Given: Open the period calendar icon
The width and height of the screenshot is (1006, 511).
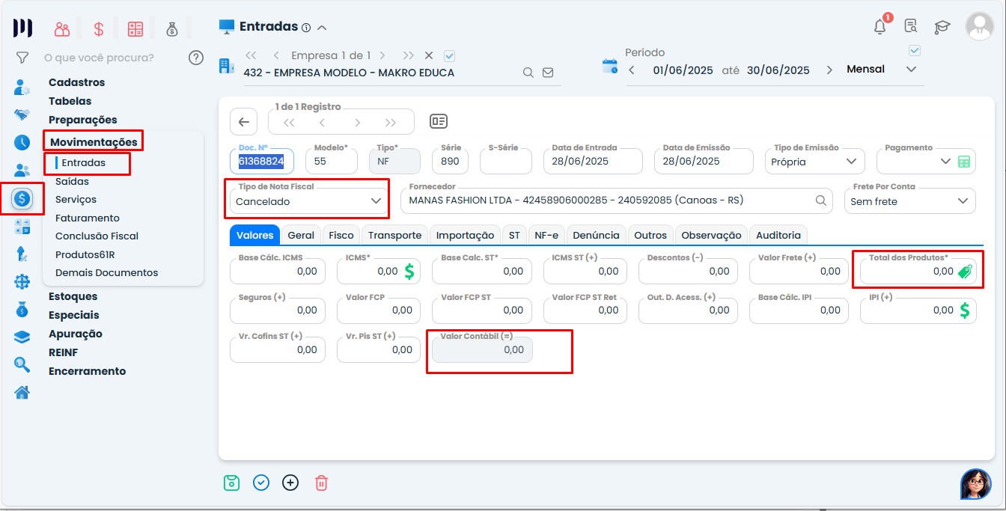Looking at the screenshot, I should 610,66.
